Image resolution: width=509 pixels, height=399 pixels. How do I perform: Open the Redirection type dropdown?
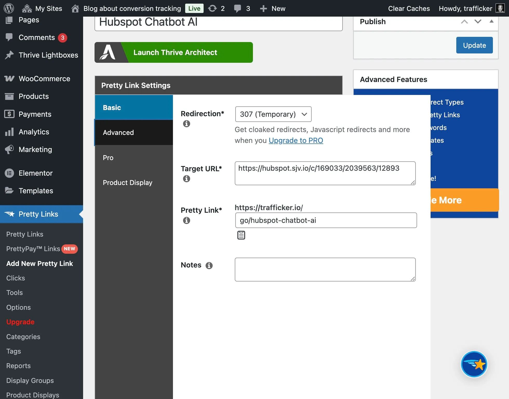click(273, 114)
